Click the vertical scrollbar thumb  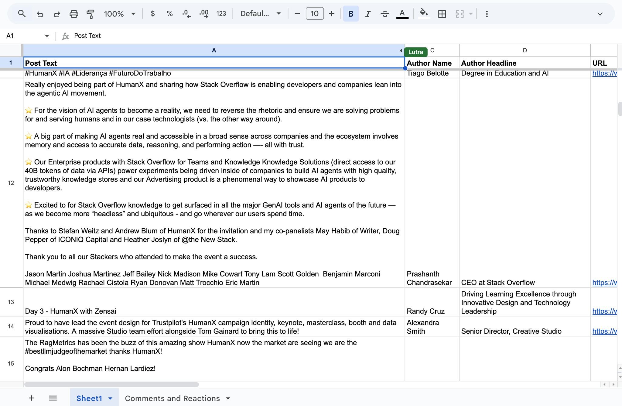[x=620, y=109]
